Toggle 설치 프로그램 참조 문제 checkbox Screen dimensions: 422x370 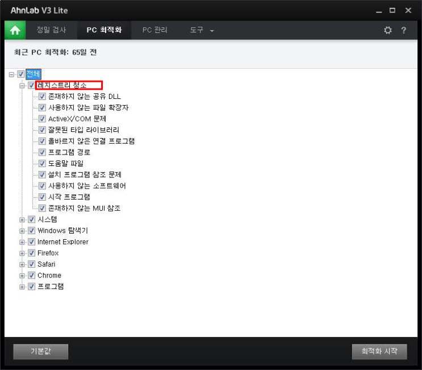pyautogui.click(x=42, y=174)
